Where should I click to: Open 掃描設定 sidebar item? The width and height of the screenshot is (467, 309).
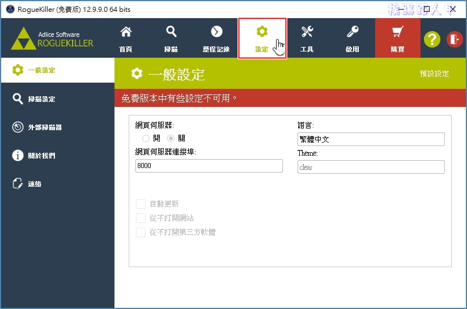[58, 98]
